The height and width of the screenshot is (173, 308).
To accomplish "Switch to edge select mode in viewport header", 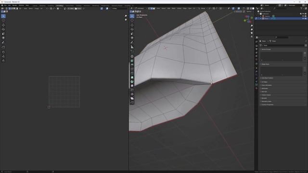I will [x=152, y=9].
